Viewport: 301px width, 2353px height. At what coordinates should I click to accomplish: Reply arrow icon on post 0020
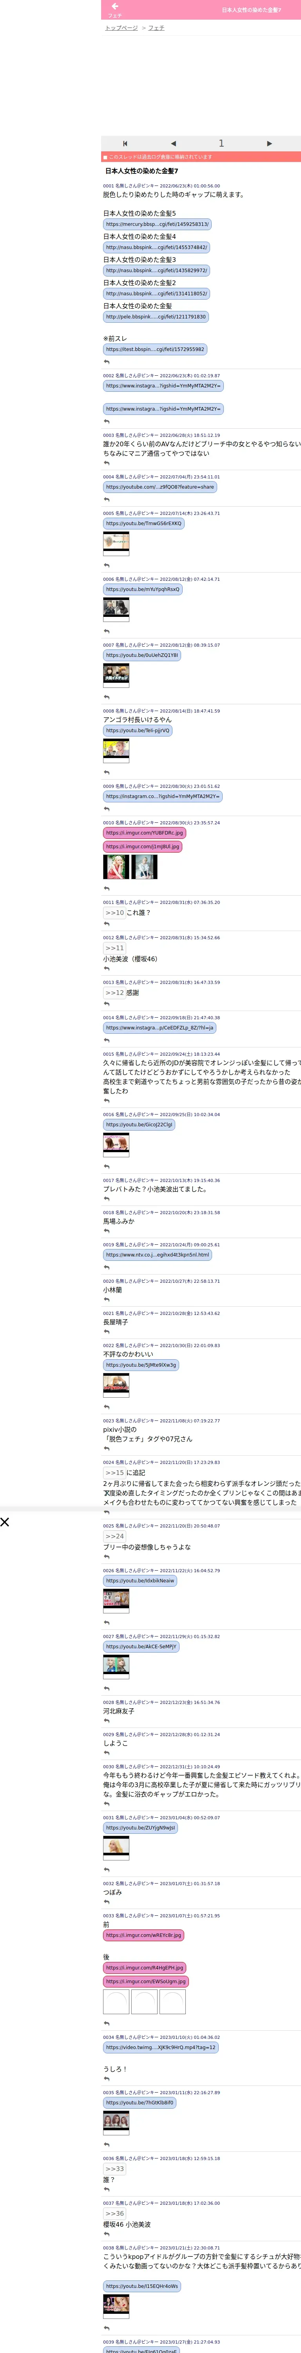click(x=107, y=1300)
